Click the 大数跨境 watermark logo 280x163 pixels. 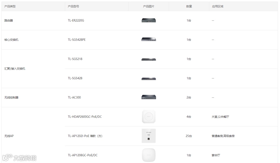[19, 158]
